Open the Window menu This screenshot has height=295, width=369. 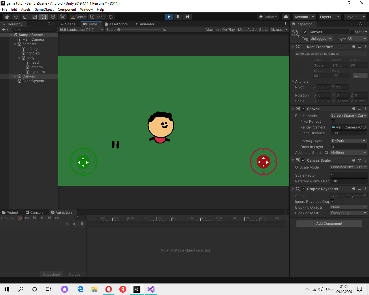pos(86,9)
